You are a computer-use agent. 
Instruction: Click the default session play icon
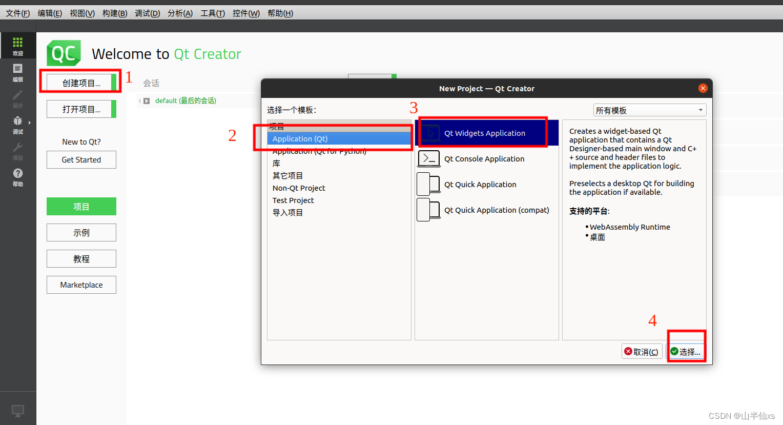click(147, 101)
